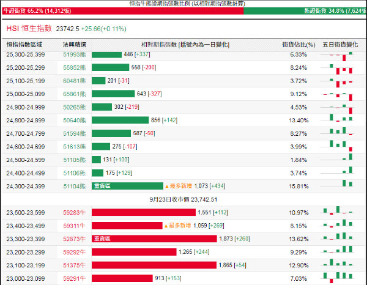Open warrant link 51105熊
Viewport: 367px width, 285px height.
point(75,160)
